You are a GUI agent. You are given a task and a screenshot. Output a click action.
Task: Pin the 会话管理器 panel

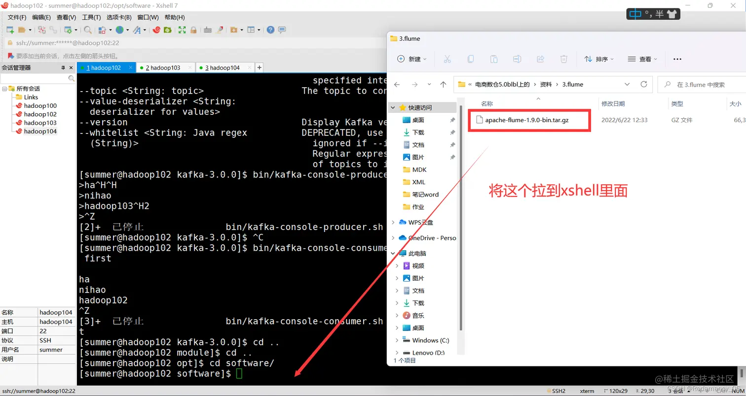(63, 67)
